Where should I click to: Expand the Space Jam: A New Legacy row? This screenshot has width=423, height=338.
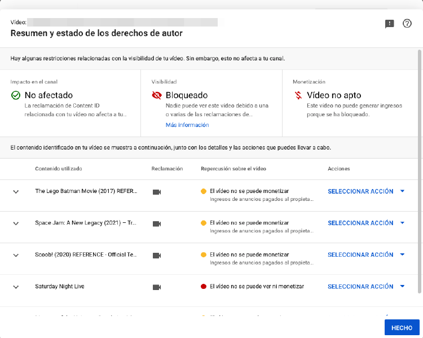coord(16,223)
